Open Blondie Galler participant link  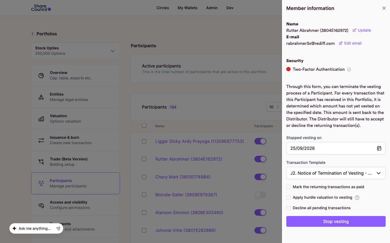click(186, 195)
